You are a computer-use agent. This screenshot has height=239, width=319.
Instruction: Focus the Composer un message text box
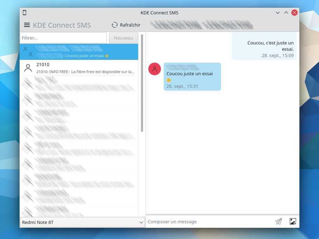pyautogui.click(x=209, y=222)
